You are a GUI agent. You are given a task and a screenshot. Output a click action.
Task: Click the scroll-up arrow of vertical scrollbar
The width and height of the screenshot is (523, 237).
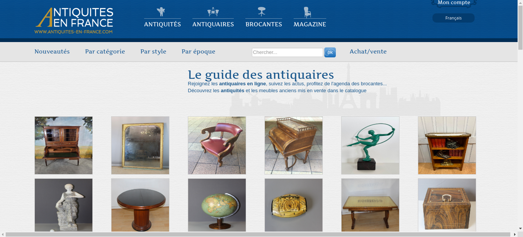coord(520,2)
